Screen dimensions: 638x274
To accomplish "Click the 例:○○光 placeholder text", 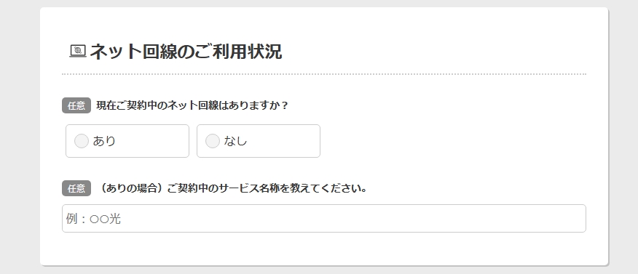I will coord(93,219).
